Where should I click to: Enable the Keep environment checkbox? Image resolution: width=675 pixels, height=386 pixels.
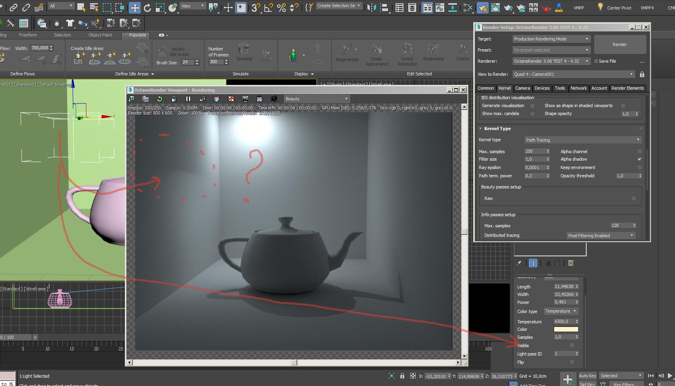639,167
